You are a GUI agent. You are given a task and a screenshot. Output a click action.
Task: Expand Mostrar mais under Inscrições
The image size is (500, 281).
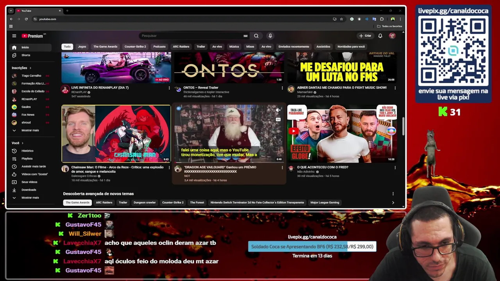click(x=30, y=130)
